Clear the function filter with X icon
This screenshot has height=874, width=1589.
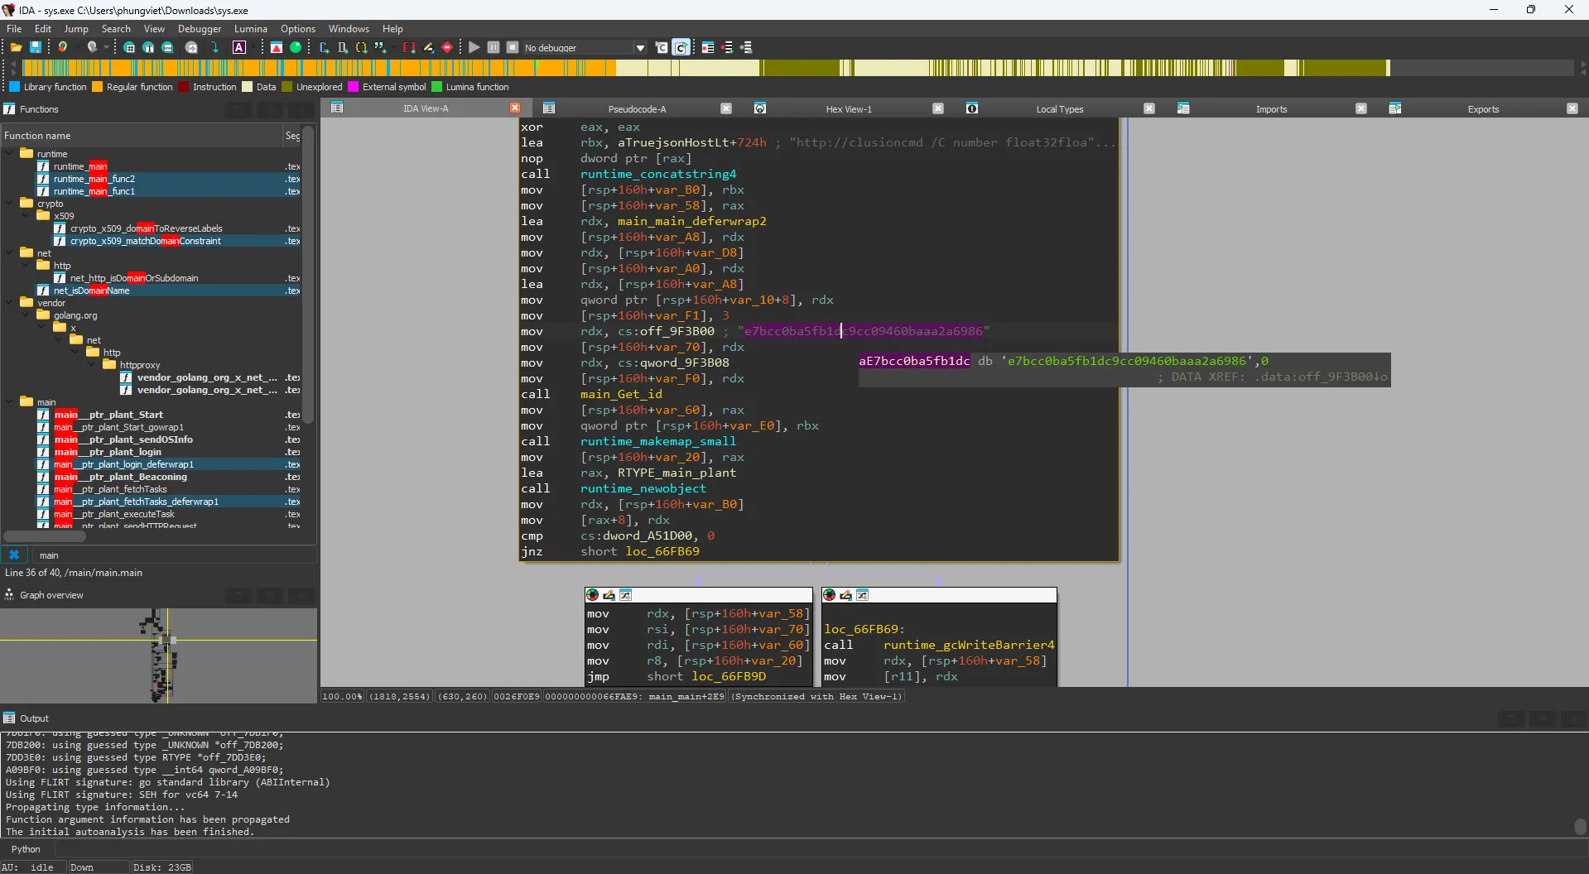tap(14, 555)
